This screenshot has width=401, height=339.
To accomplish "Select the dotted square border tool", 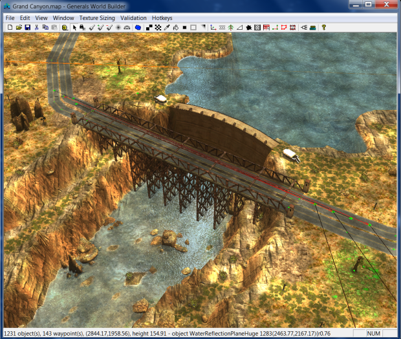I will 257,27.
